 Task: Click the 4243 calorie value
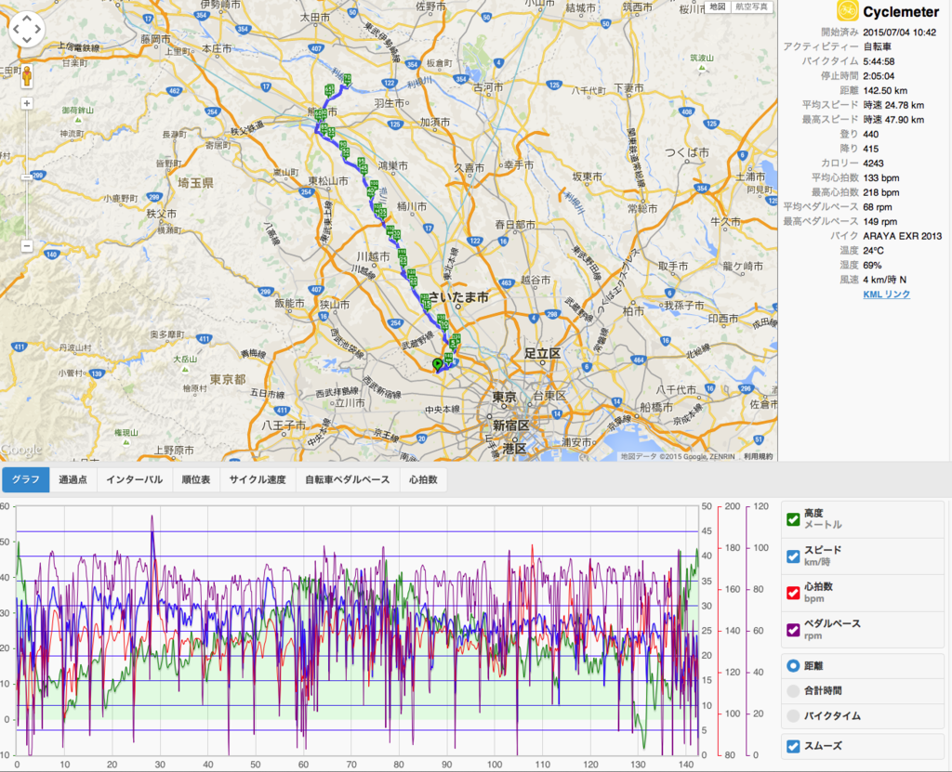[x=873, y=164]
